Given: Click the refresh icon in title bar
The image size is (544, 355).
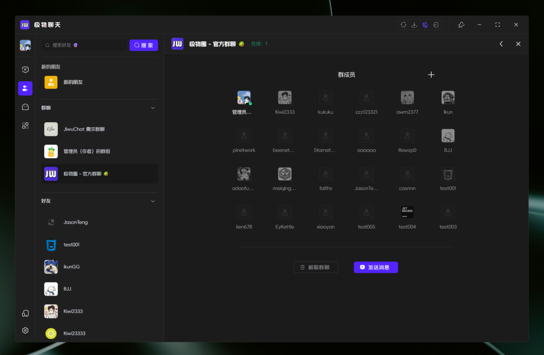Looking at the screenshot, I should (x=403, y=25).
